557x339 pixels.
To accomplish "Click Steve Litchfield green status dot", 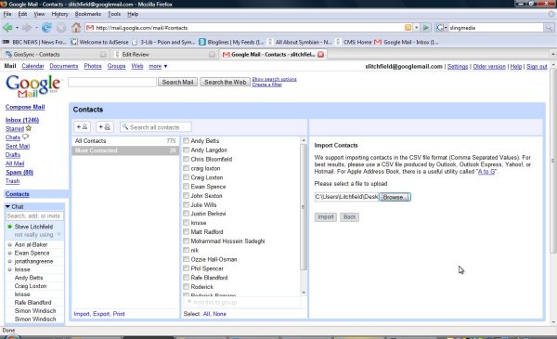I will point(10,227).
